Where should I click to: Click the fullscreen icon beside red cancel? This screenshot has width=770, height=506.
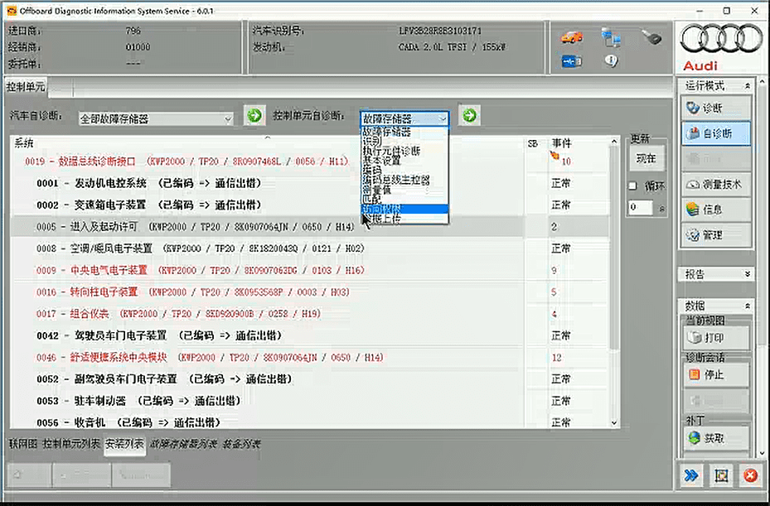721,475
